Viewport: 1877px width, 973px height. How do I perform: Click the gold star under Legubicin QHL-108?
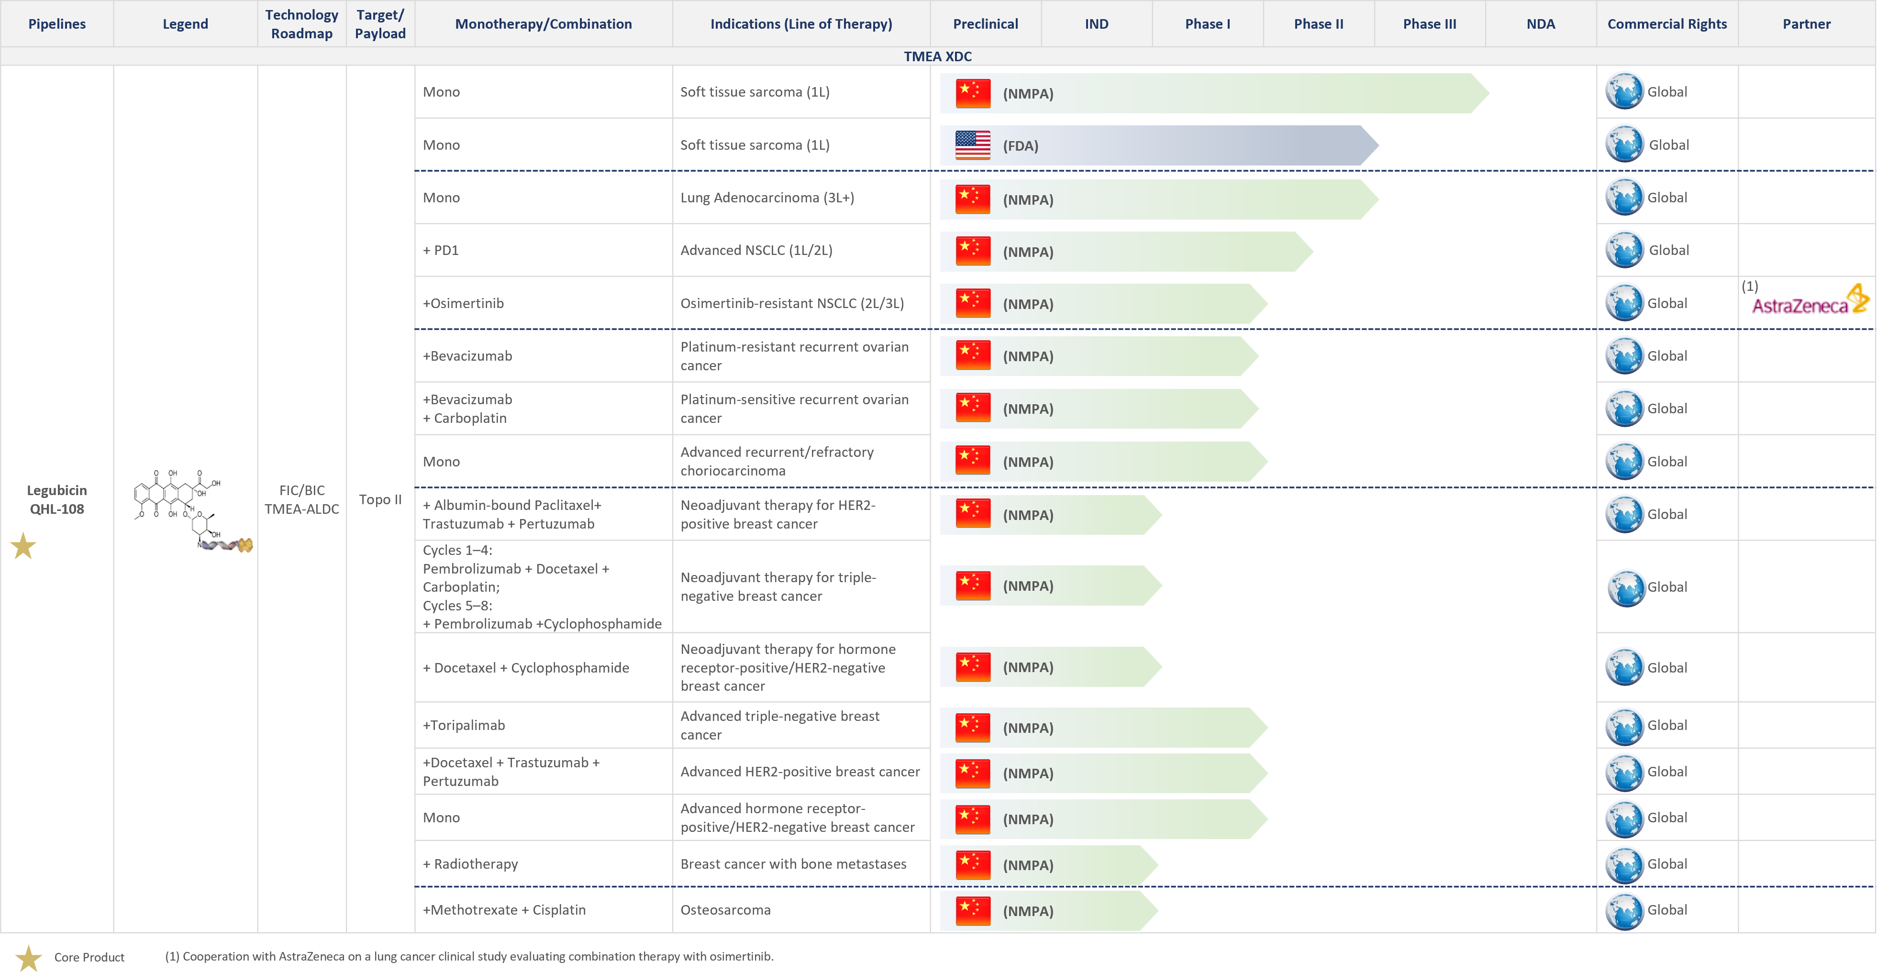(23, 546)
